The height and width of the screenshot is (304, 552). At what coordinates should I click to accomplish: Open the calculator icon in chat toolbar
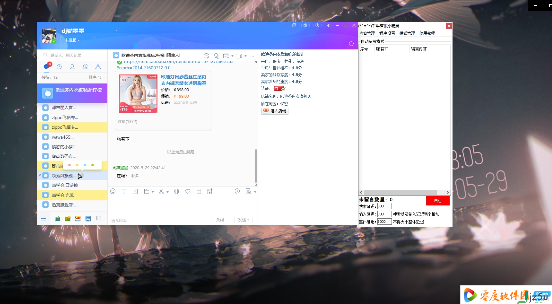click(199, 191)
